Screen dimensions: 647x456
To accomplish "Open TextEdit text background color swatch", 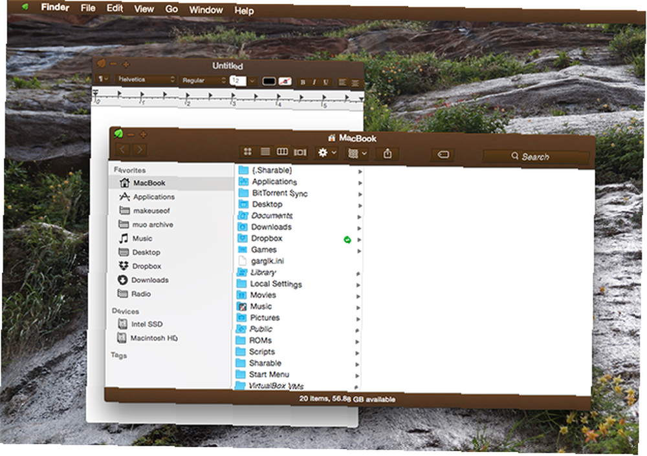I will 285,81.
